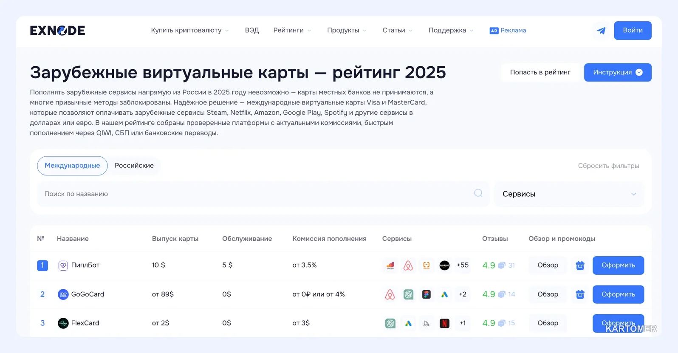Click the FlexCard name
The width and height of the screenshot is (678, 353).
coord(85,323)
